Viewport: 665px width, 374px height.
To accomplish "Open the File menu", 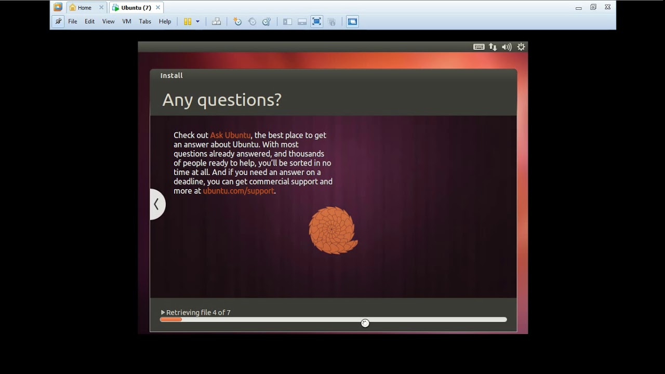I will (x=73, y=21).
